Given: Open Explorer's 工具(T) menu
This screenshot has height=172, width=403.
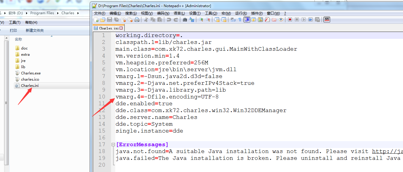Looking at the screenshot, I should point(15,23).
